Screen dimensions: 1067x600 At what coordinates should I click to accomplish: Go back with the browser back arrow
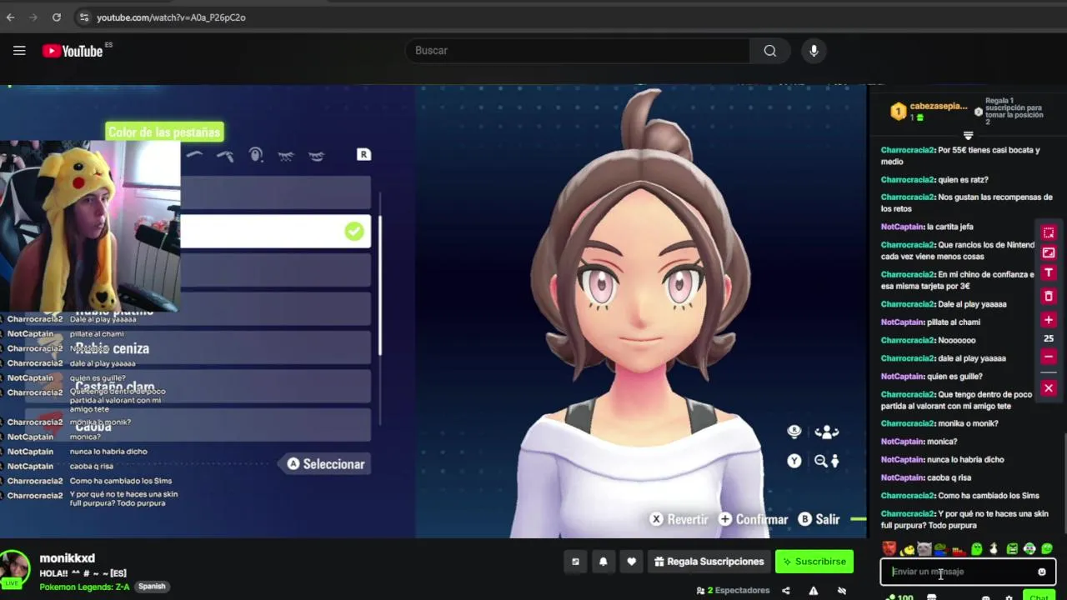tap(10, 17)
